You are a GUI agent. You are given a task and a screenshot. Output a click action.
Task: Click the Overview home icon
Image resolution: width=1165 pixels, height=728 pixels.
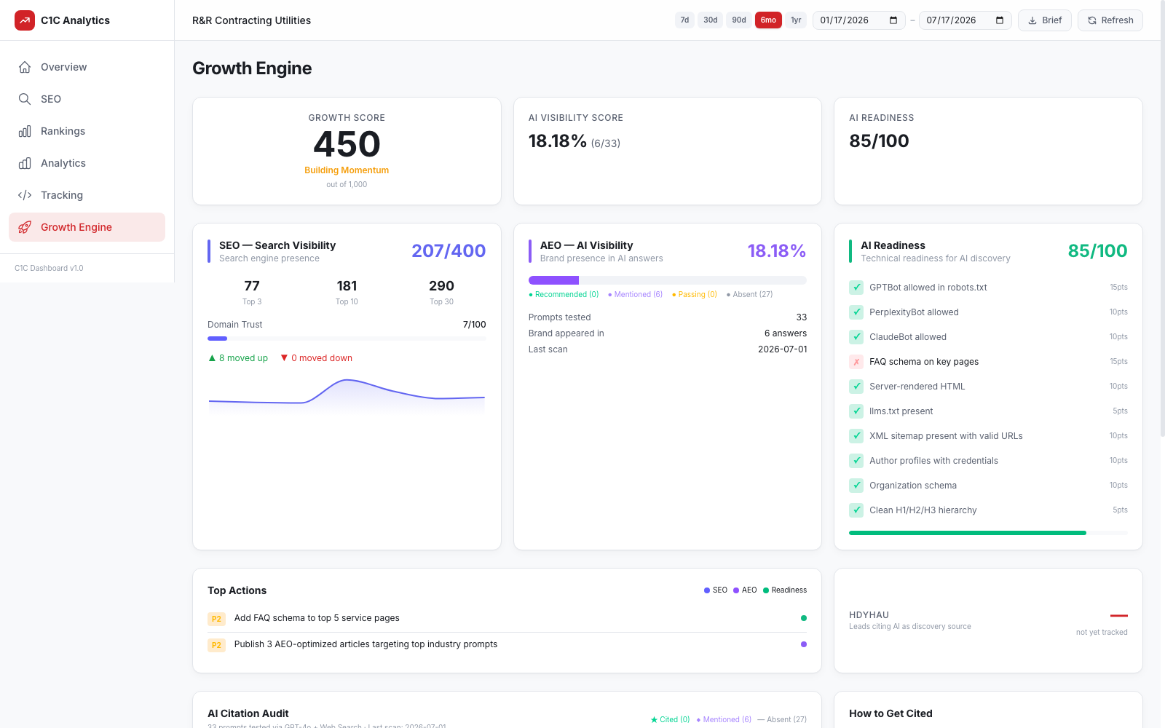[x=25, y=67]
